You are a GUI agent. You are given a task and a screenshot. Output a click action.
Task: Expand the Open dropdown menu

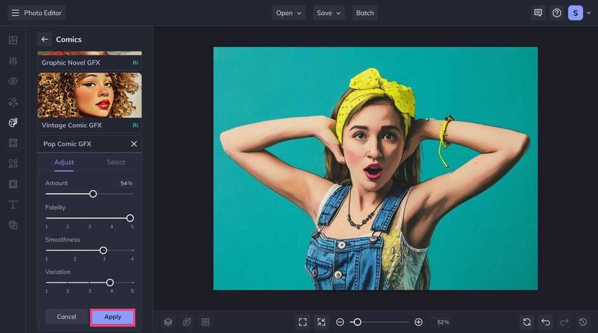289,13
